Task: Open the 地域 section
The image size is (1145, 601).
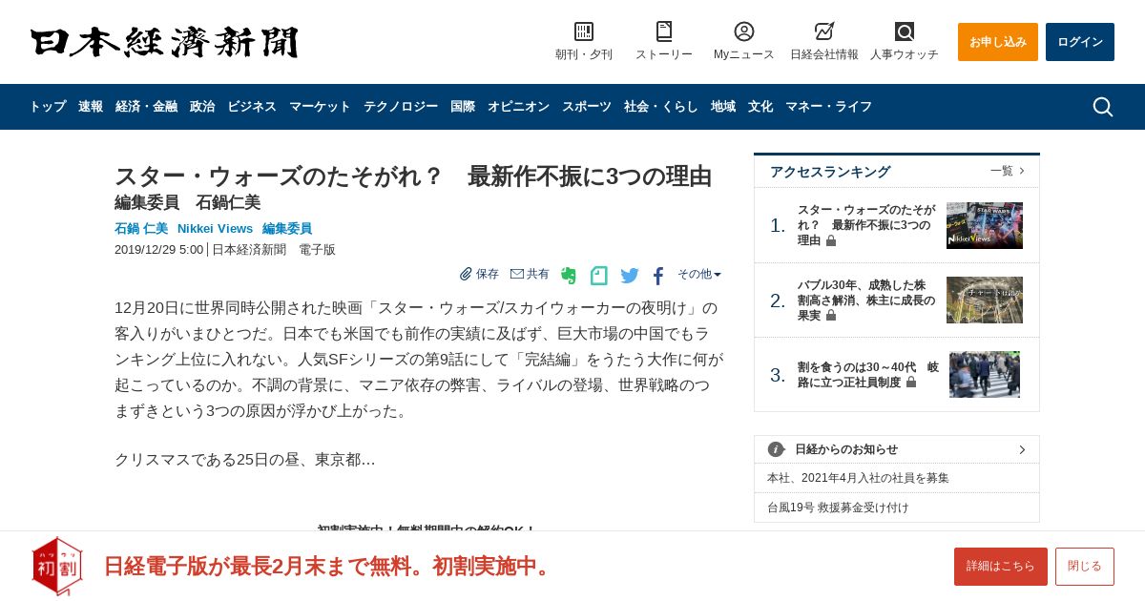Action: [723, 107]
